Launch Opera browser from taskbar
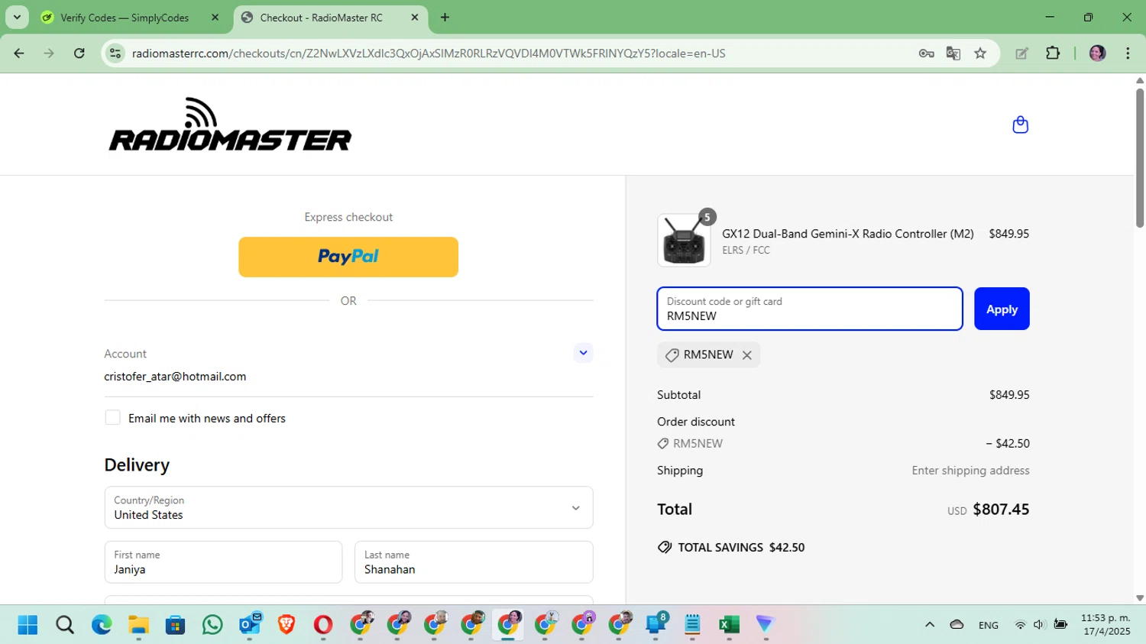 323,625
